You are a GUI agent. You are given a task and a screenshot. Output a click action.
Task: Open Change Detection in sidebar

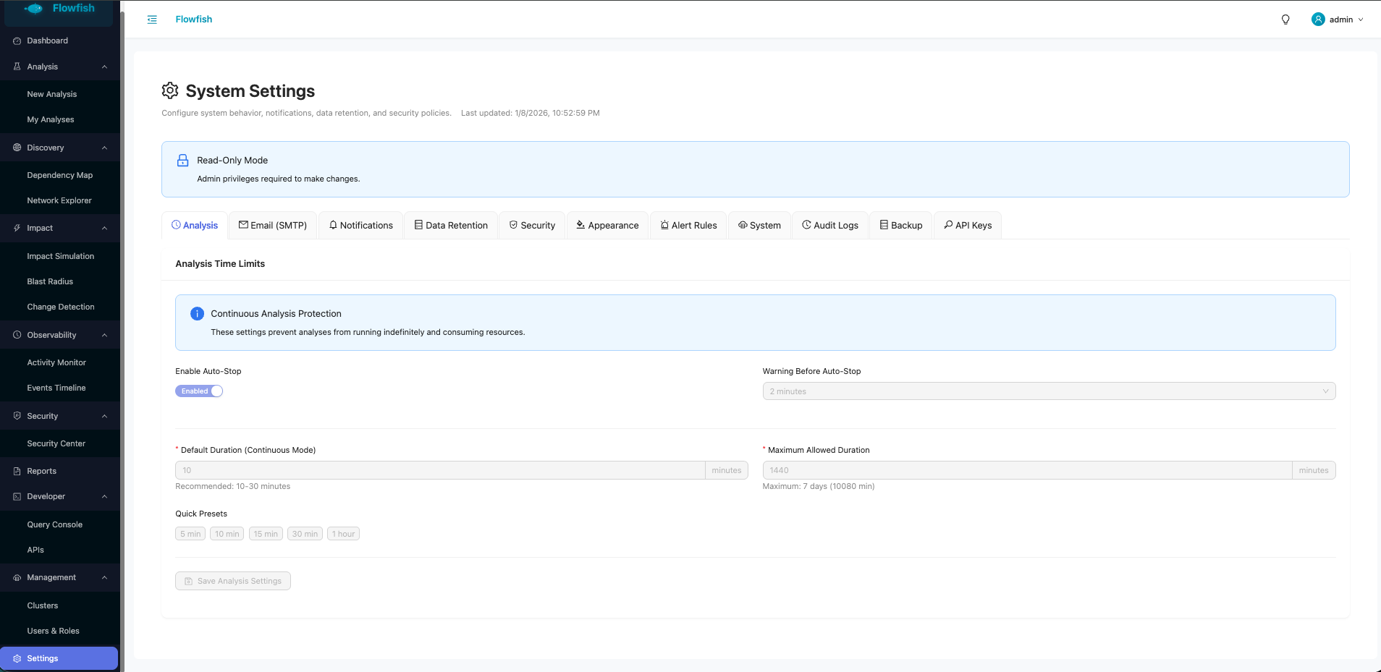point(60,307)
